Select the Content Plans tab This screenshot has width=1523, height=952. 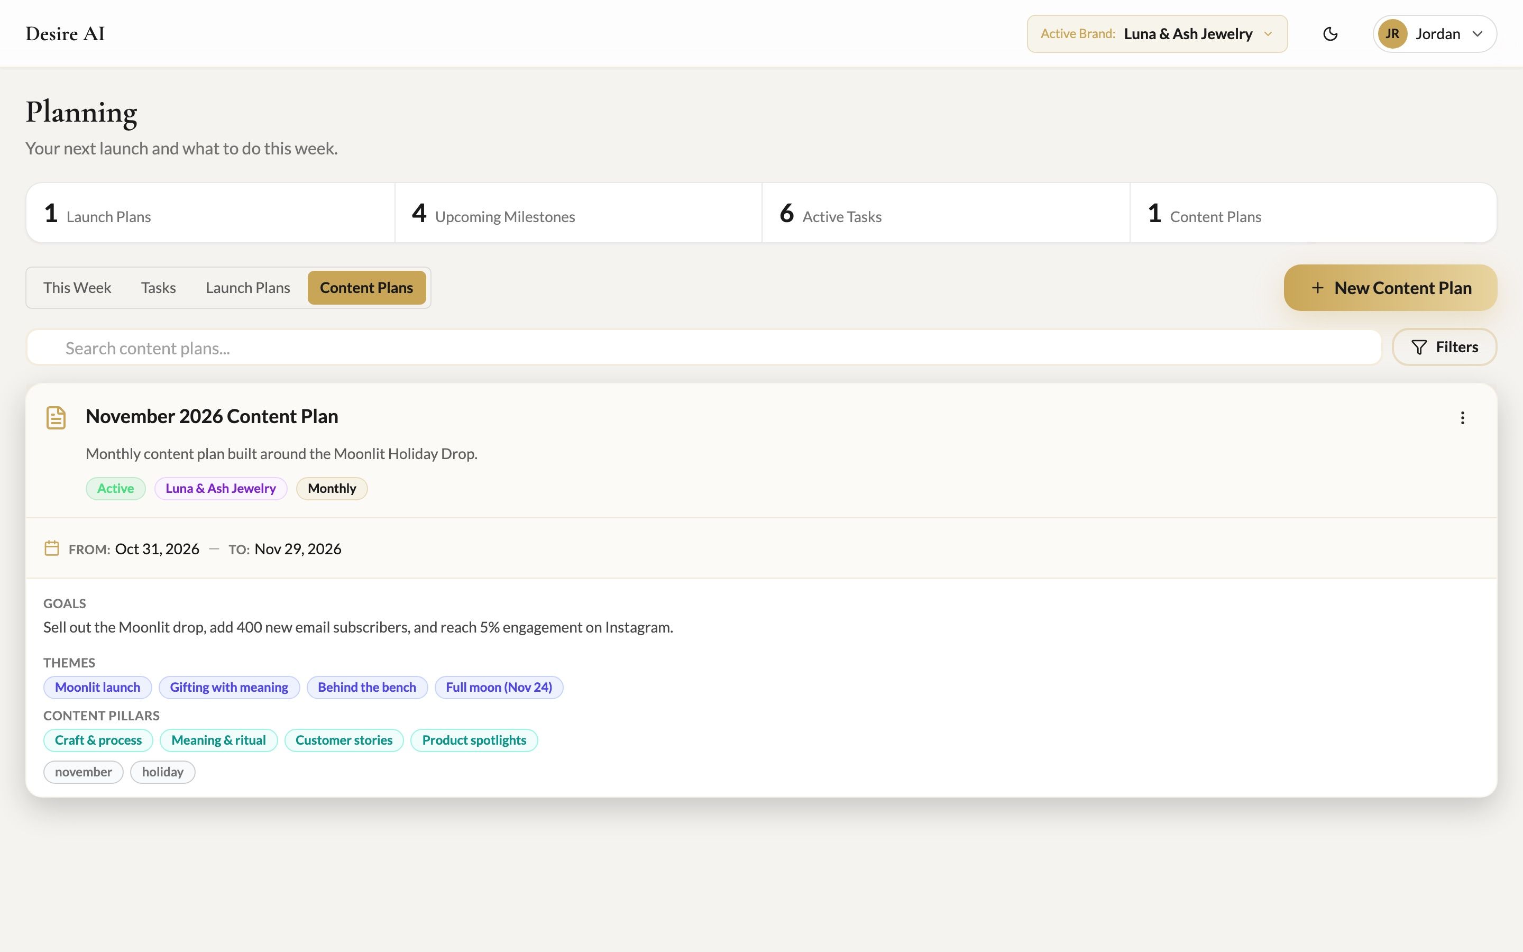(366, 288)
